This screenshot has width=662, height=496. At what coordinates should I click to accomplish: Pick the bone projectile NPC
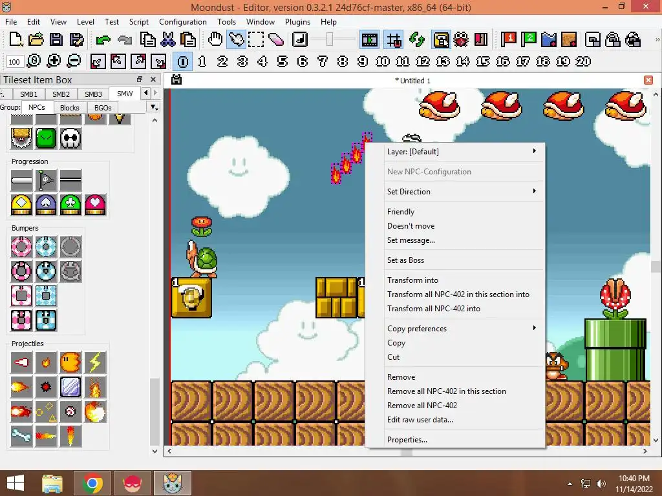[x=21, y=436]
